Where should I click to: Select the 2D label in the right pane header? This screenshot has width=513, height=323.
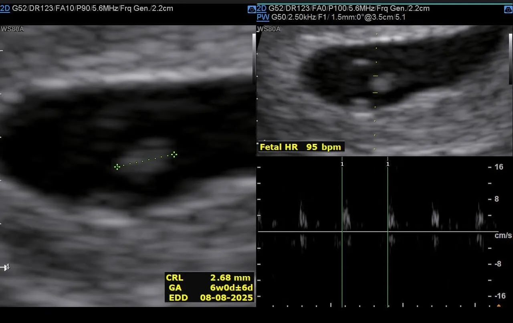pos(261,8)
